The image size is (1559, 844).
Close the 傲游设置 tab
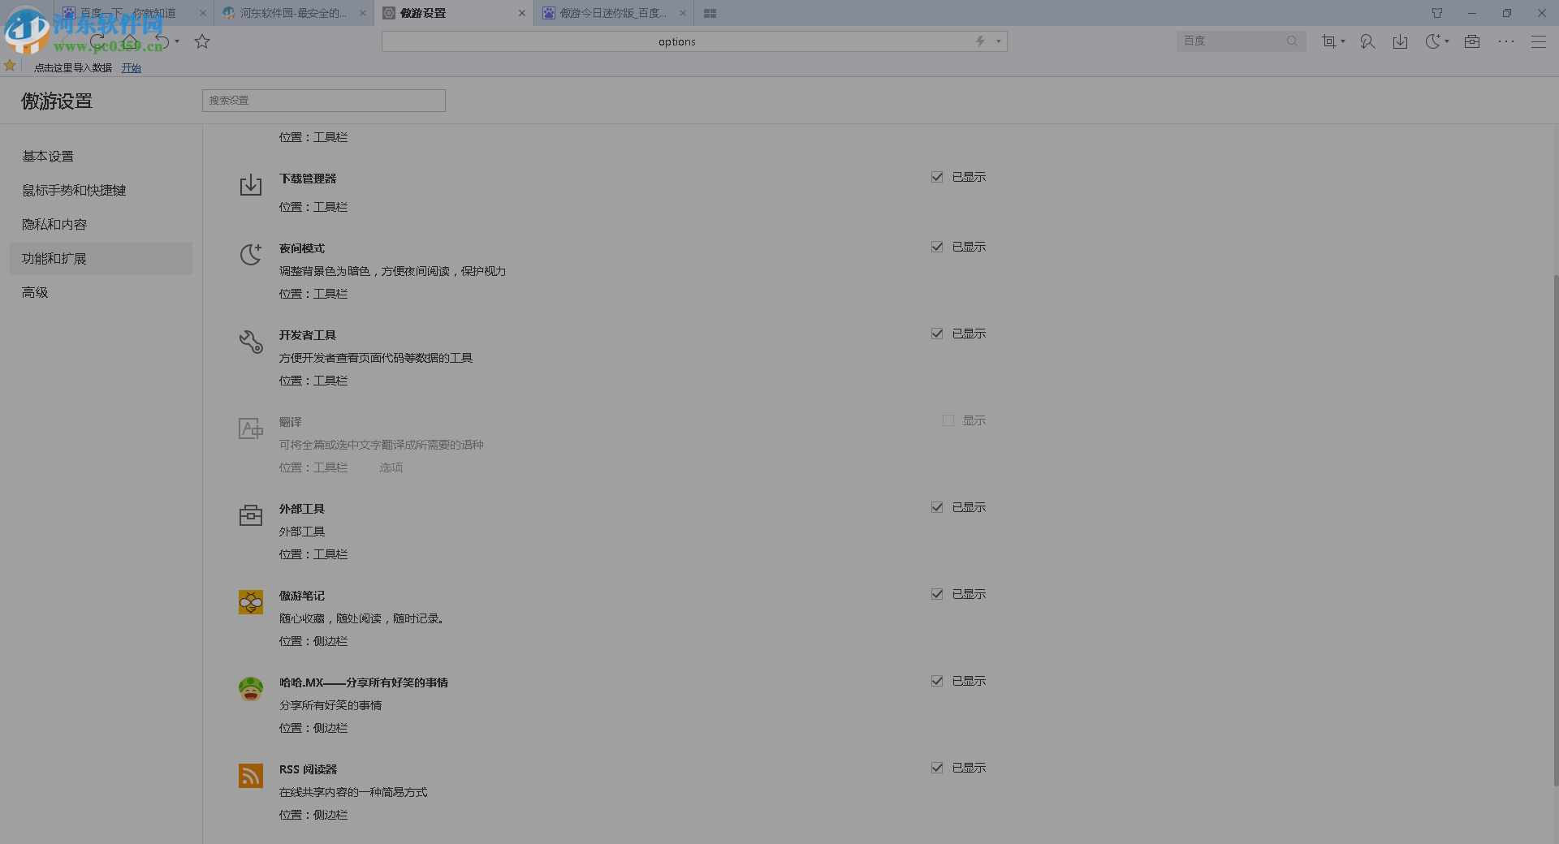pos(522,14)
